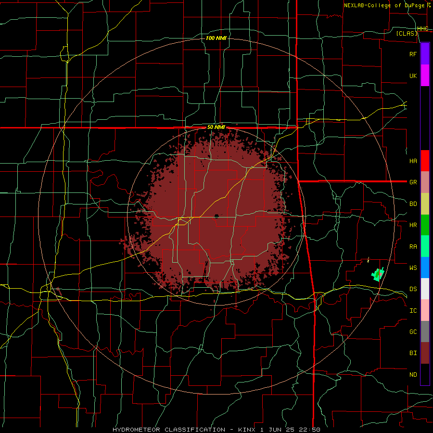This screenshot has height=433, width=433.
Task: Click the 'KINX' station ID in the caption
Action: [x=247, y=430]
